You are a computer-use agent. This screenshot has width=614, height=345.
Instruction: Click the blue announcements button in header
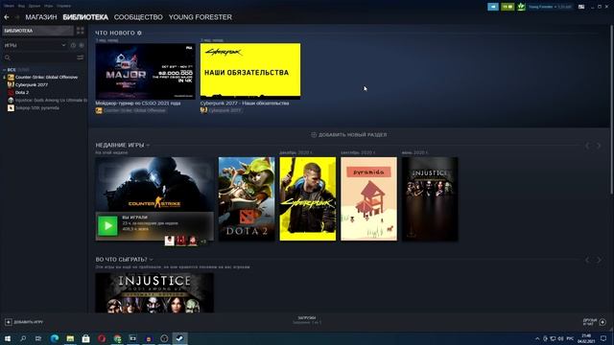point(493,7)
